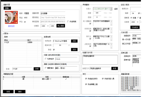This screenshot has width=142, height=97.
Task: Click 新增 button beside the 歌曲 input
Action: point(37,69)
